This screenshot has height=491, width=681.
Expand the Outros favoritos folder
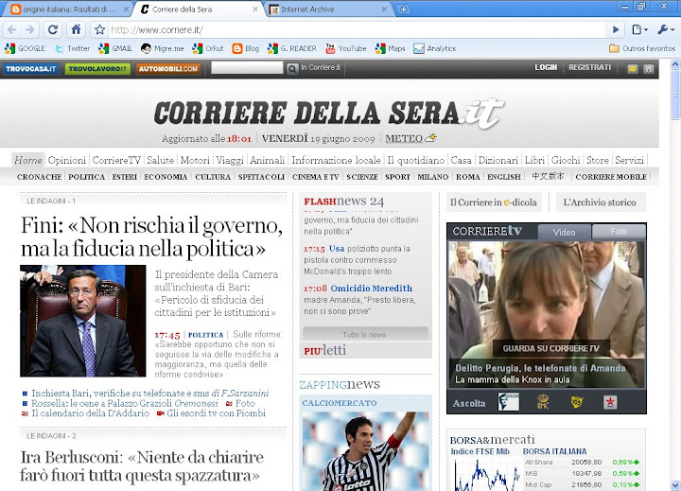642,48
